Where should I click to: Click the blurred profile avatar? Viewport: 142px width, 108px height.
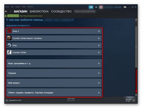[x=101, y=7]
